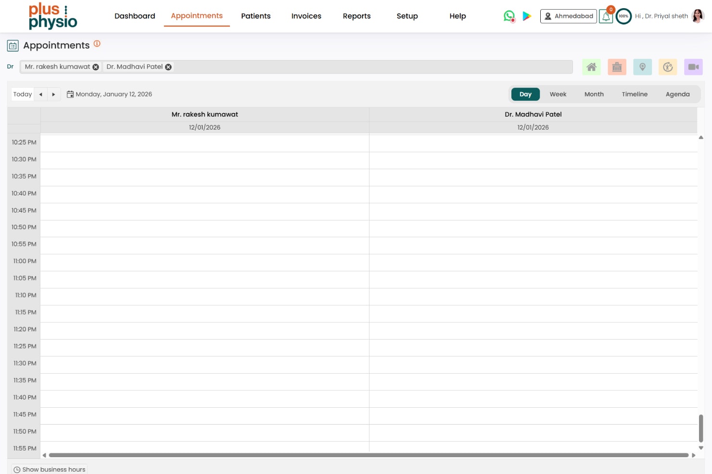Click the Today button
Viewport: 712px width, 474px height.
[x=22, y=94]
